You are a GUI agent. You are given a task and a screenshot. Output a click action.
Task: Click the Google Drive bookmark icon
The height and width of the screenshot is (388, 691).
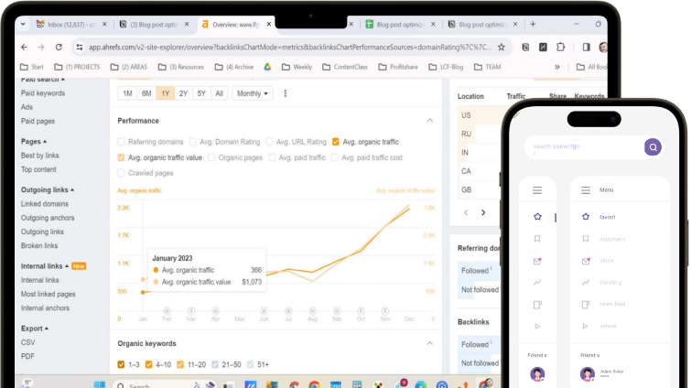pos(267,67)
